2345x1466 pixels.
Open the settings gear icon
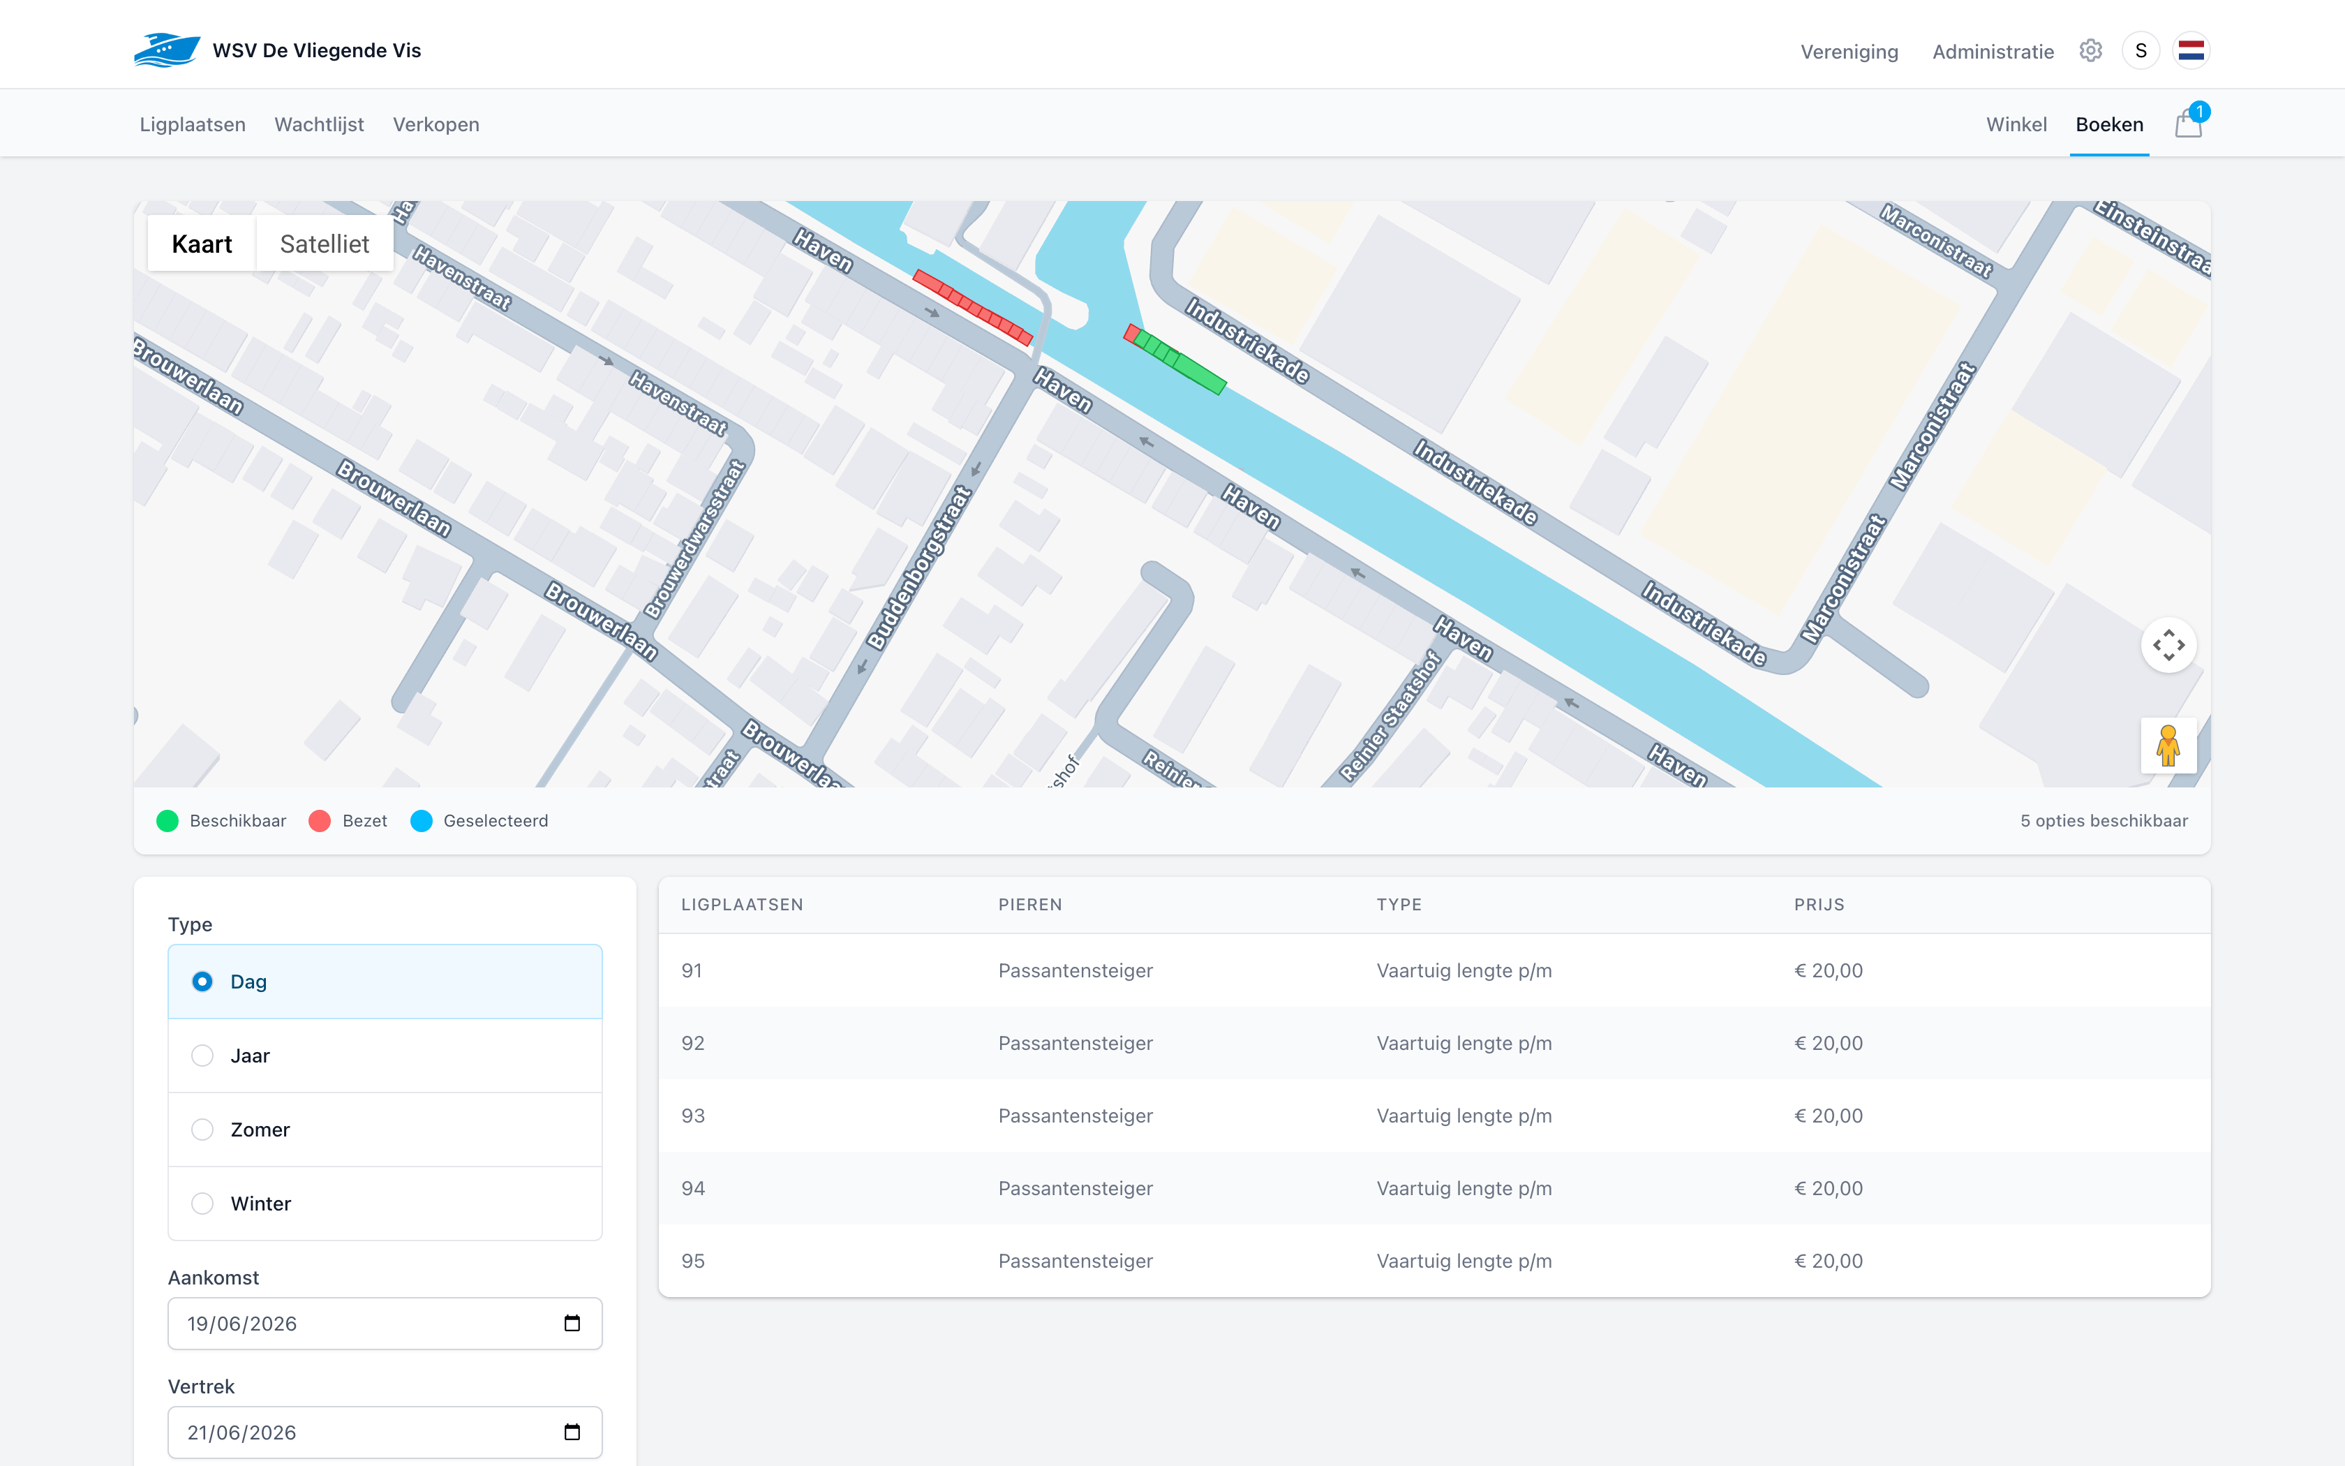[x=2090, y=50]
